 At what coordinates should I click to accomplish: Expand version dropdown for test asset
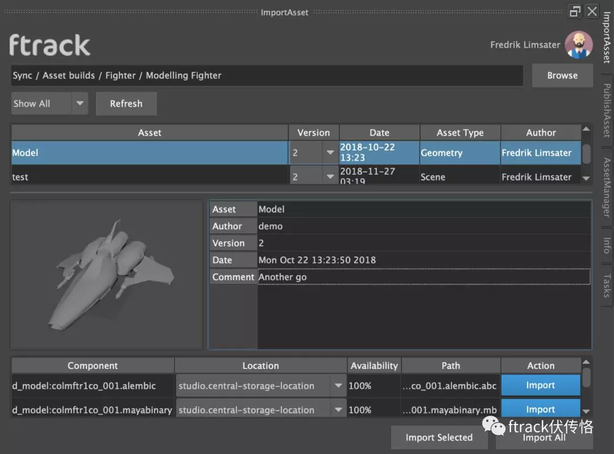[330, 176]
